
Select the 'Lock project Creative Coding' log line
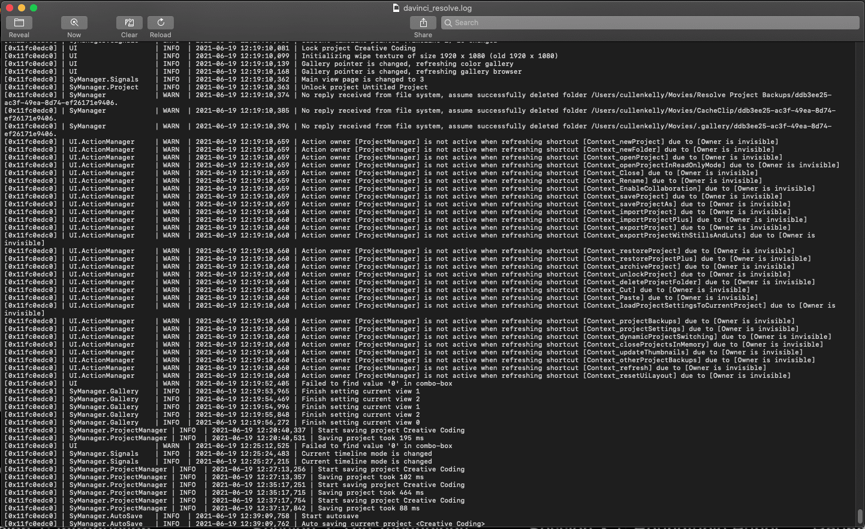click(358, 49)
